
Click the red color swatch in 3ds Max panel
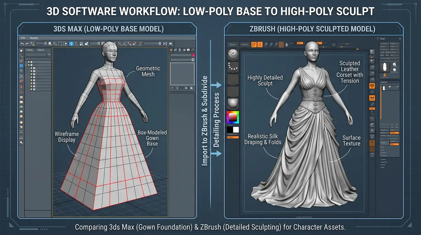[x=194, y=55]
